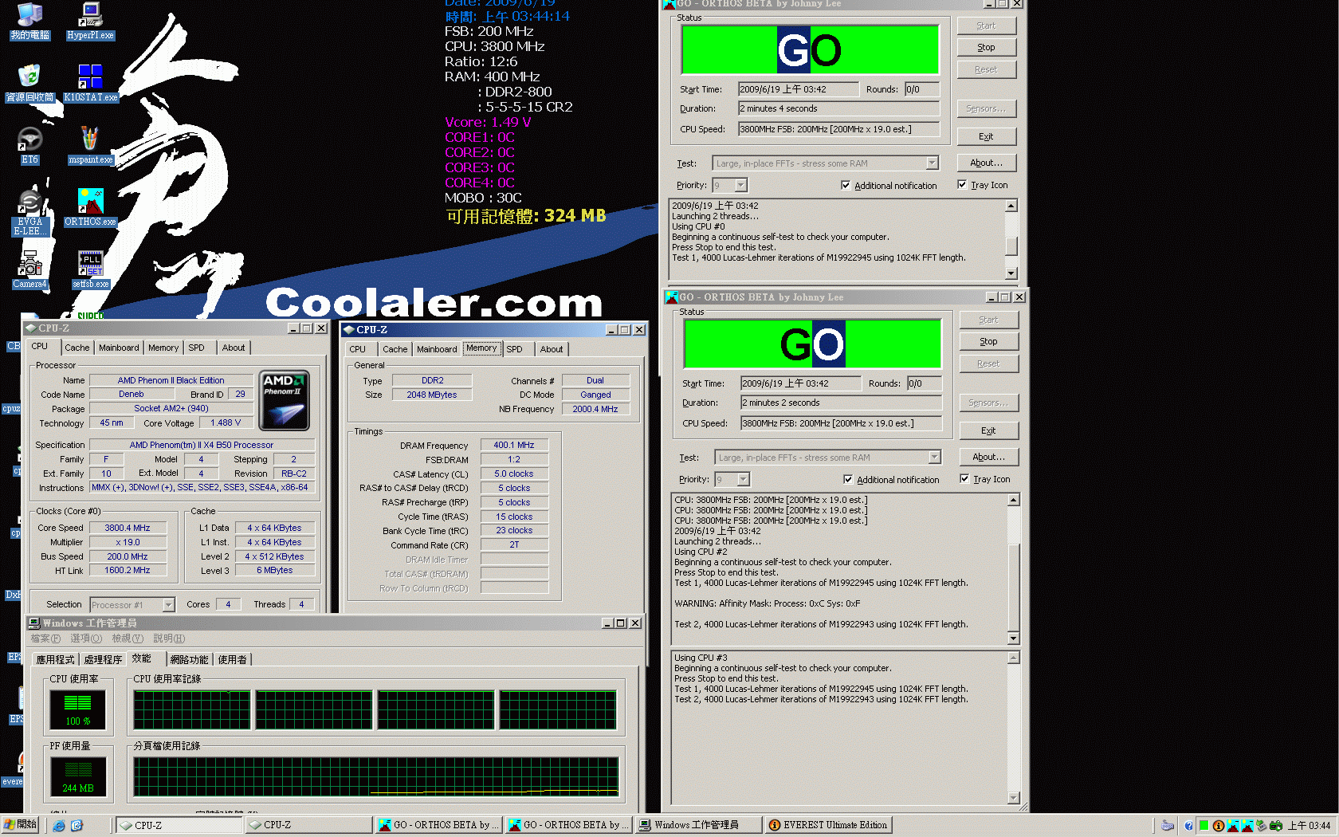Click the Start Time field in upper ORTHOS
Image resolution: width=1339 pixels, height=837 pixels.
(x=798, y=89)
